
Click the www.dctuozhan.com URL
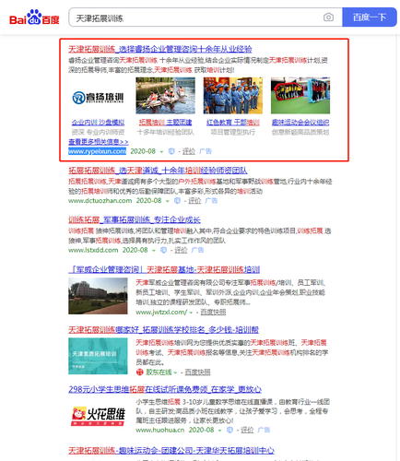click(x=100, y=201)
